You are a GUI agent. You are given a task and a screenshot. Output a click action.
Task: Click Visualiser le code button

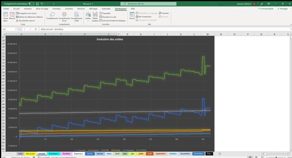pos(108,17)
